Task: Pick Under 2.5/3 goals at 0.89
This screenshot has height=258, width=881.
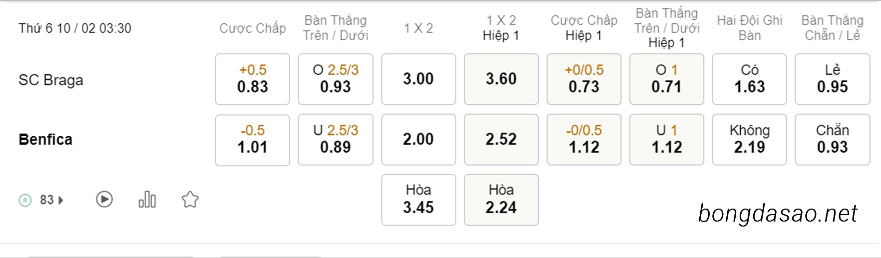Action: [336, 140]
